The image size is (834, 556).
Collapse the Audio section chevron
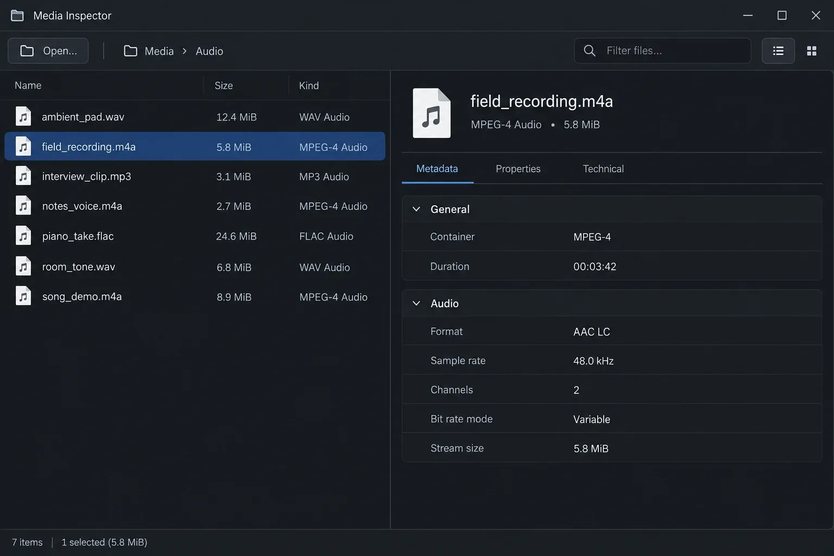click(416, 304)
